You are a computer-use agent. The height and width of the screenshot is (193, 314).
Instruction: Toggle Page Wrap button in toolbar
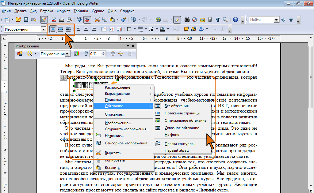(60, 29)
